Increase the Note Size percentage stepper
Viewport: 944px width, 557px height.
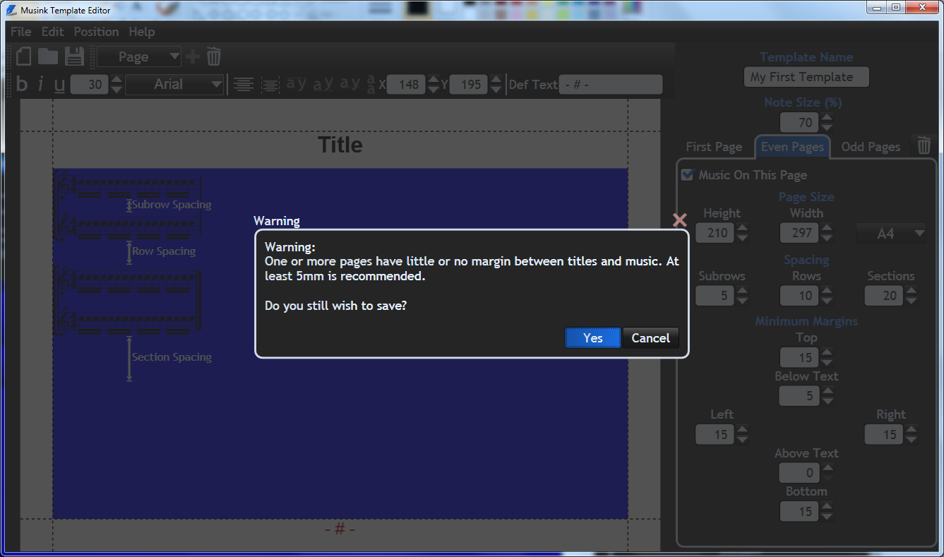(x=827, y=117)
